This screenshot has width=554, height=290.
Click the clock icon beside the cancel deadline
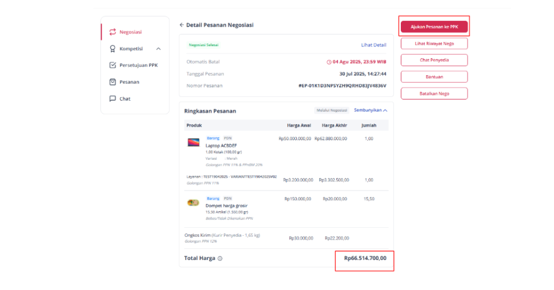pos(329,62)
